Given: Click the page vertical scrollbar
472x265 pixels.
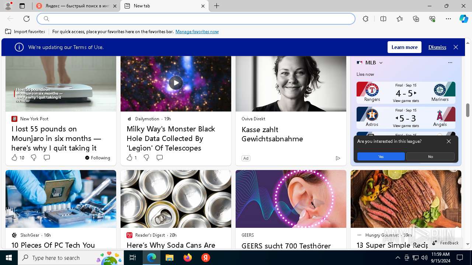Looking at the screenshot, I should click(468, 110).
